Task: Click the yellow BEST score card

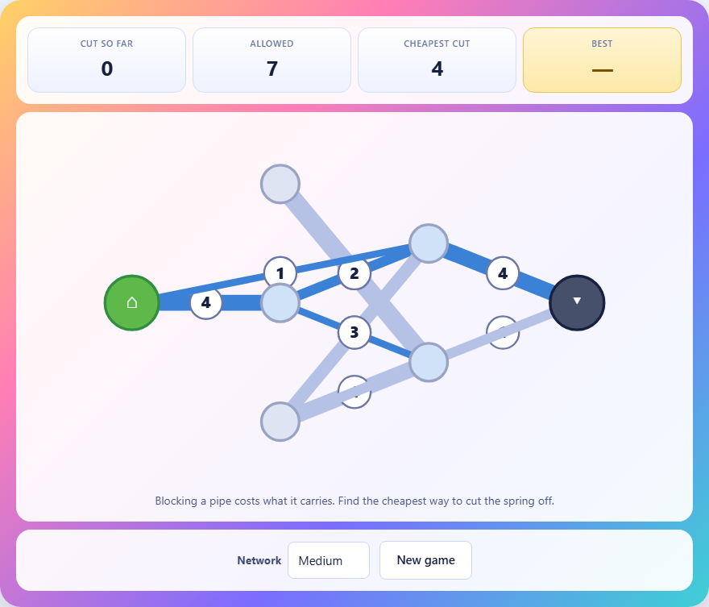Action: pyautogui.click(x=603, y=60)
